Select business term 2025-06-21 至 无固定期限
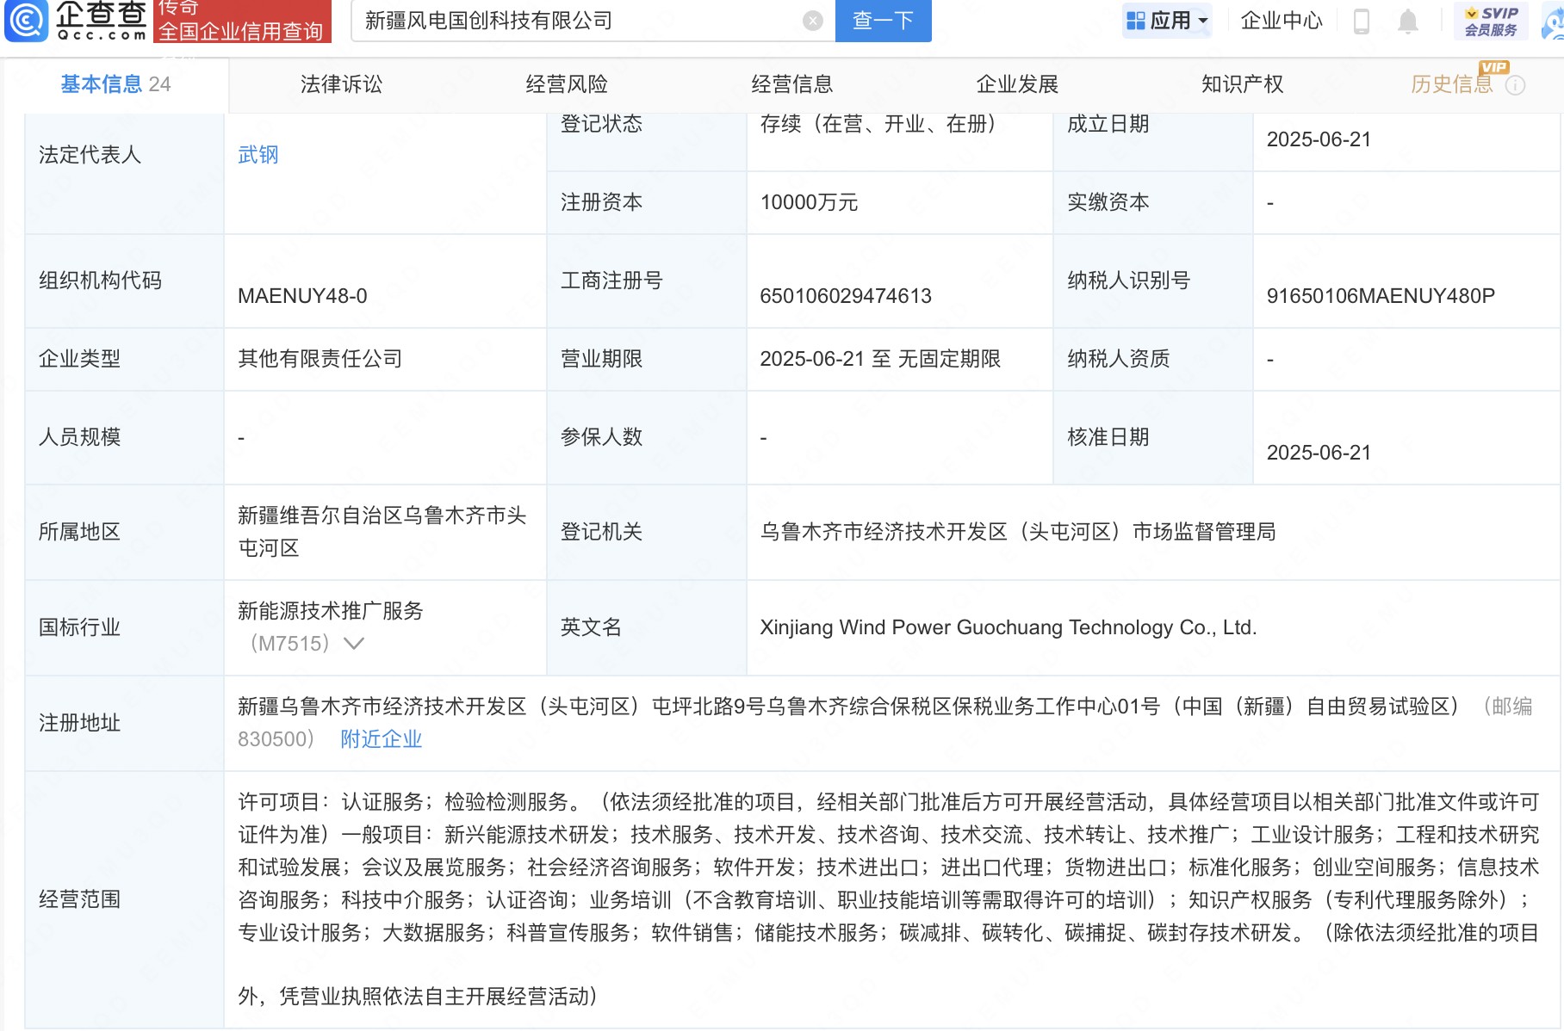The height and width of the screenshot is (1031, 1564). click(x=880, y=359)
